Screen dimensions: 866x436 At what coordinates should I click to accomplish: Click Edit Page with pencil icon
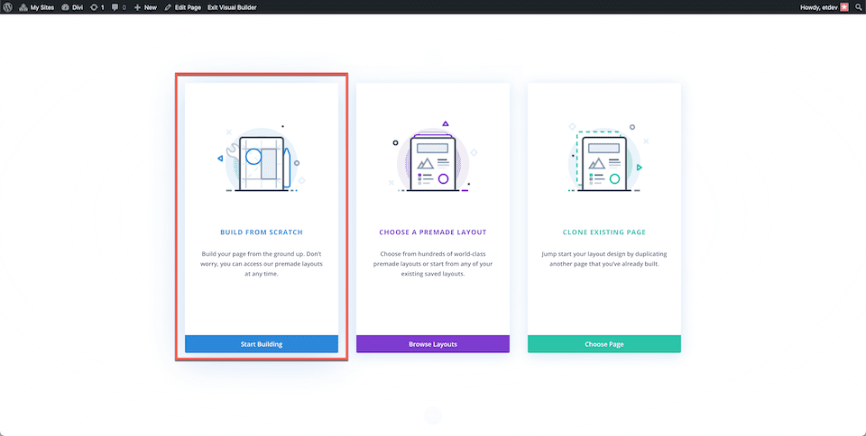[183, 7]
